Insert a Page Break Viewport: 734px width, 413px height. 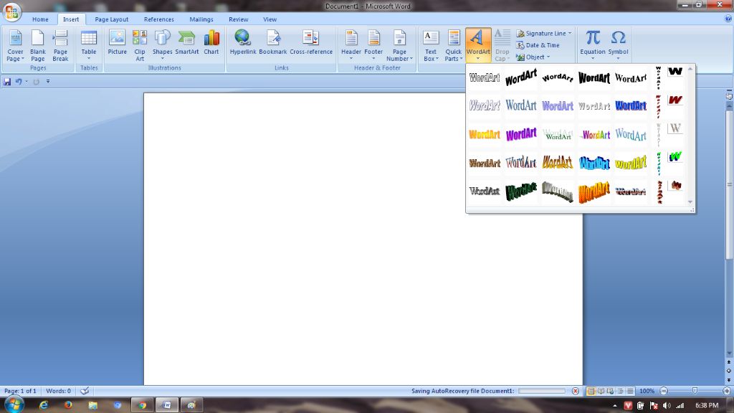pyautogui.click(x=60, y=45)
